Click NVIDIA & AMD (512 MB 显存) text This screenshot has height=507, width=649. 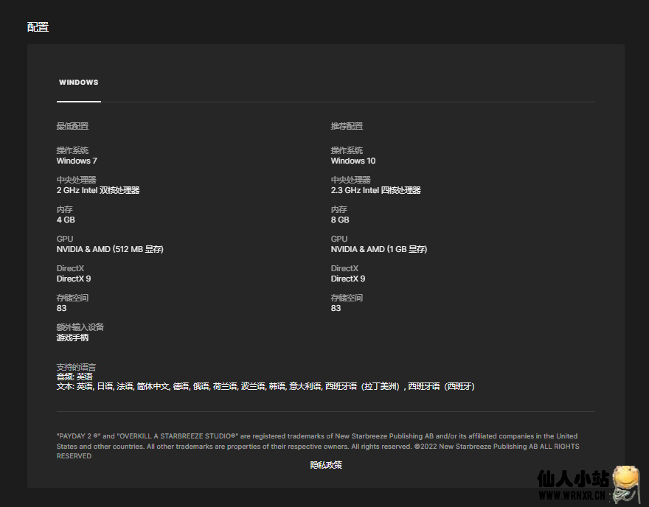tap(110, 249)
